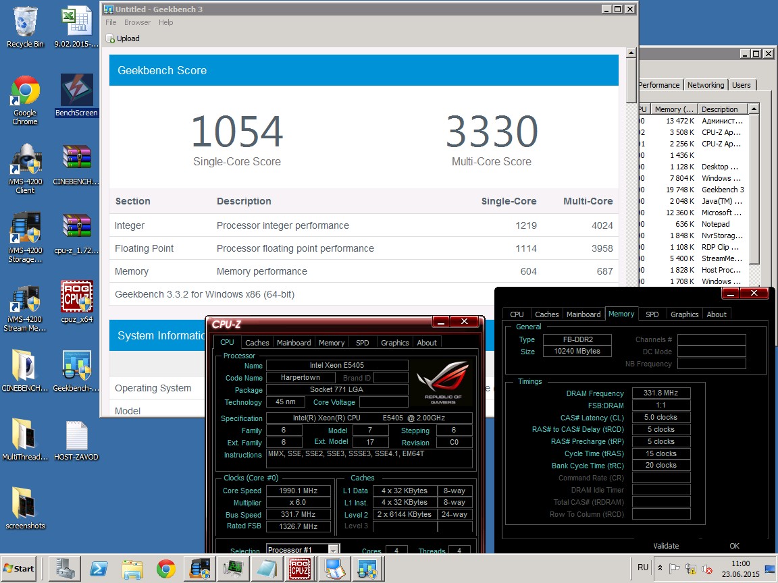
Task: Open the cpu-z_1.72 archive icon
Action: tap(76, 234)
